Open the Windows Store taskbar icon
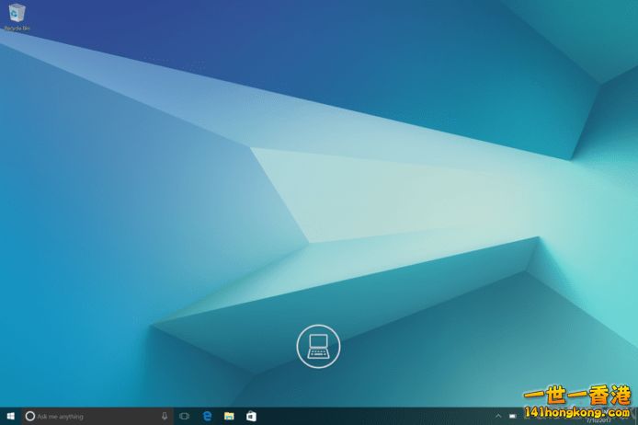Screen dimensions: 638x425 tap(251, 416)
